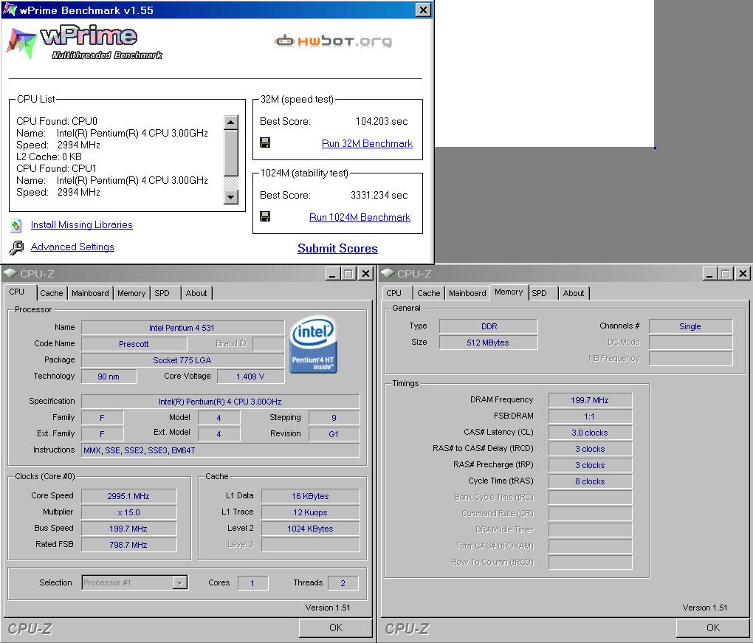The height and width of the screenshot is (643, 753).
Task: Click the Multiplier value 'x 15.0'
Action: pos(128,512)
